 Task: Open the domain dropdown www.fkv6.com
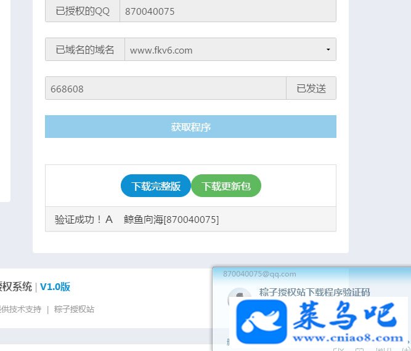230,49
